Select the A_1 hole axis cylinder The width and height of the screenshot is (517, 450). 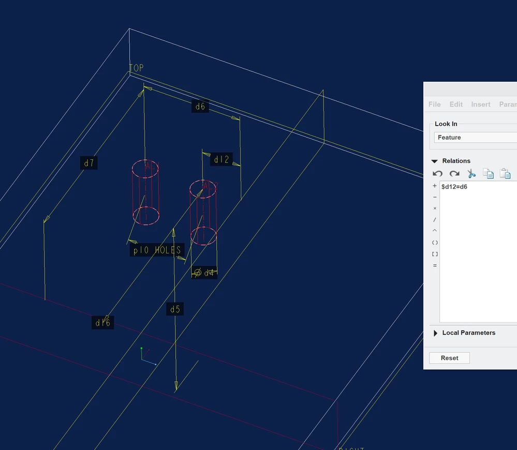tap(145, 192)
